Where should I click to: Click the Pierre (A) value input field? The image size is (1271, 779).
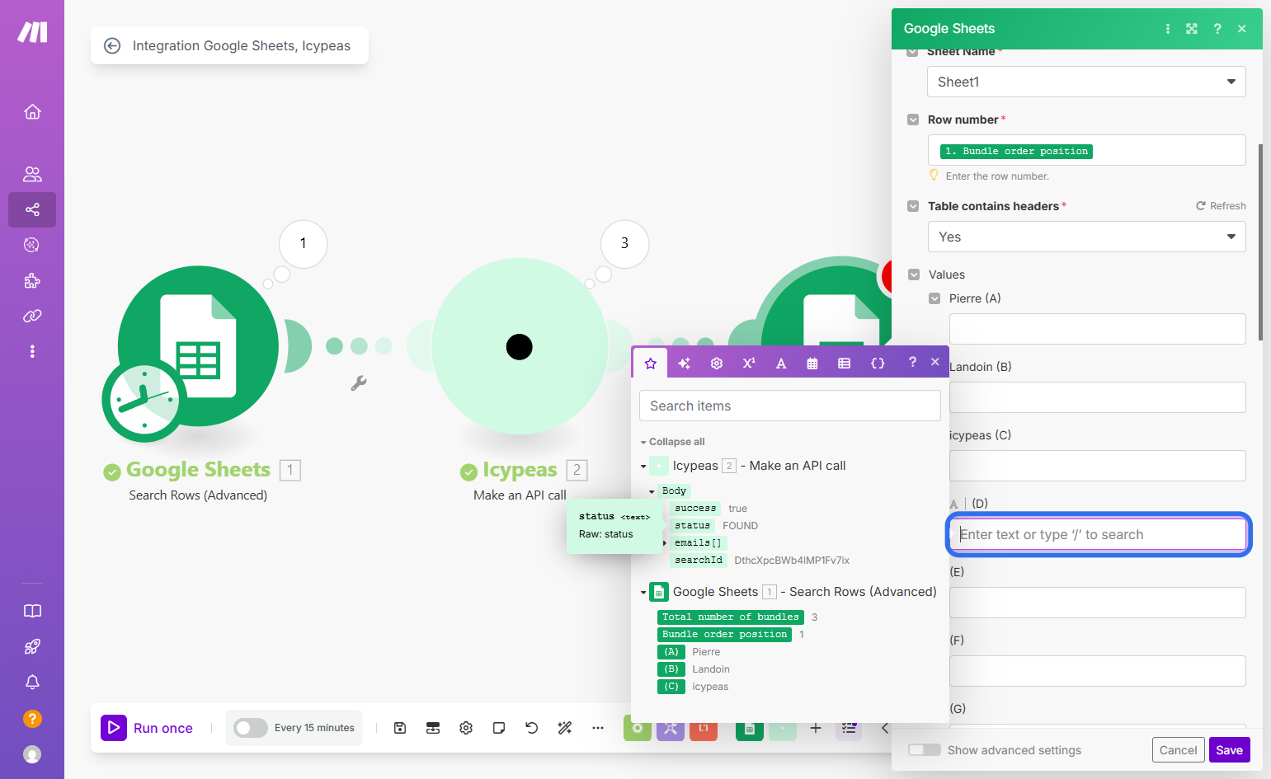point(1097,329)
